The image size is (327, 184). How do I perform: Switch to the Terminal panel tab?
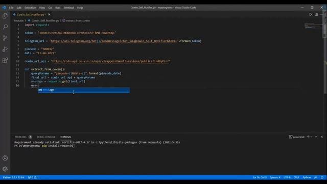66,137
